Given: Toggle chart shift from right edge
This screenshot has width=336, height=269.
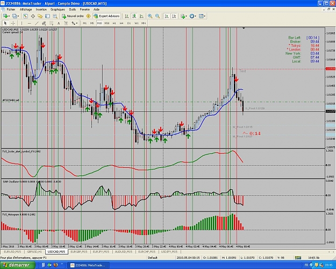Looking at the screenshot, I should click(174, 16).
